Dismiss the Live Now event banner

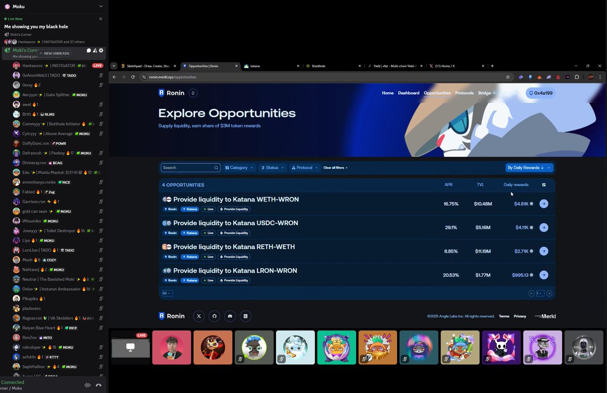(x=101, y=19)
